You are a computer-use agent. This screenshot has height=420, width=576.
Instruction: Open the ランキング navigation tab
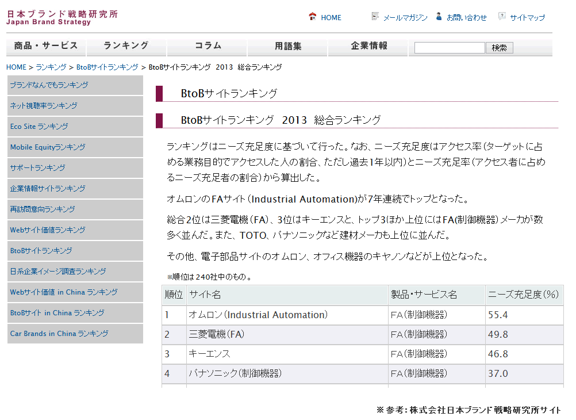coord(126,46)
